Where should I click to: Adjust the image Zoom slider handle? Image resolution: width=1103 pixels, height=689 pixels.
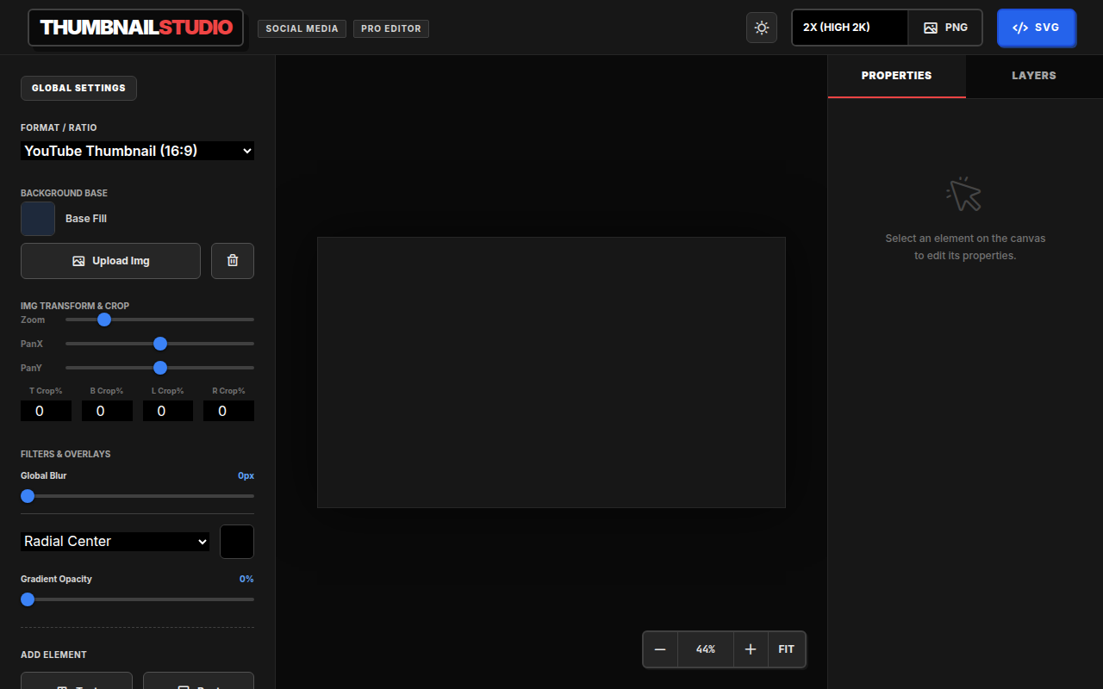104,320
